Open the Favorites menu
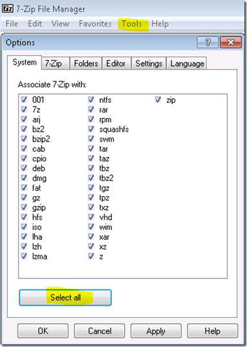 pos(95,23)
